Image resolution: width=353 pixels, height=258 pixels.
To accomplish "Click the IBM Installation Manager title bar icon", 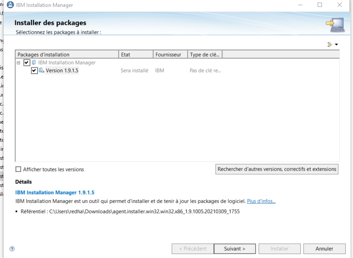I will click(10, 5).
